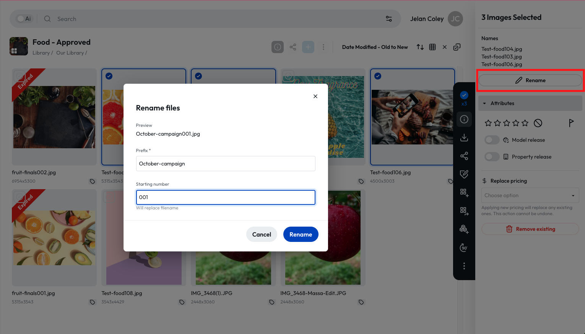This screenshot has height=334, width=585.
Task: Click the Search field
Action: [214, 19]
